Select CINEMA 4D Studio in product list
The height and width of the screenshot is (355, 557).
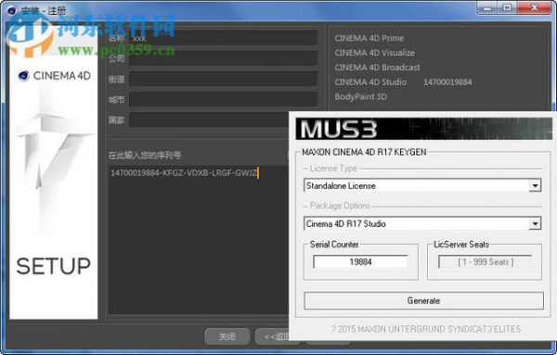pyautogui.click(x=370, y=82)
